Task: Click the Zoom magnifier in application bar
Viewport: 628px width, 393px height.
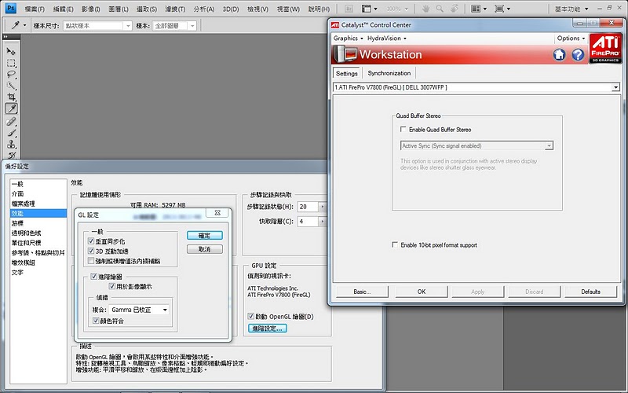Action: point(440,9)
